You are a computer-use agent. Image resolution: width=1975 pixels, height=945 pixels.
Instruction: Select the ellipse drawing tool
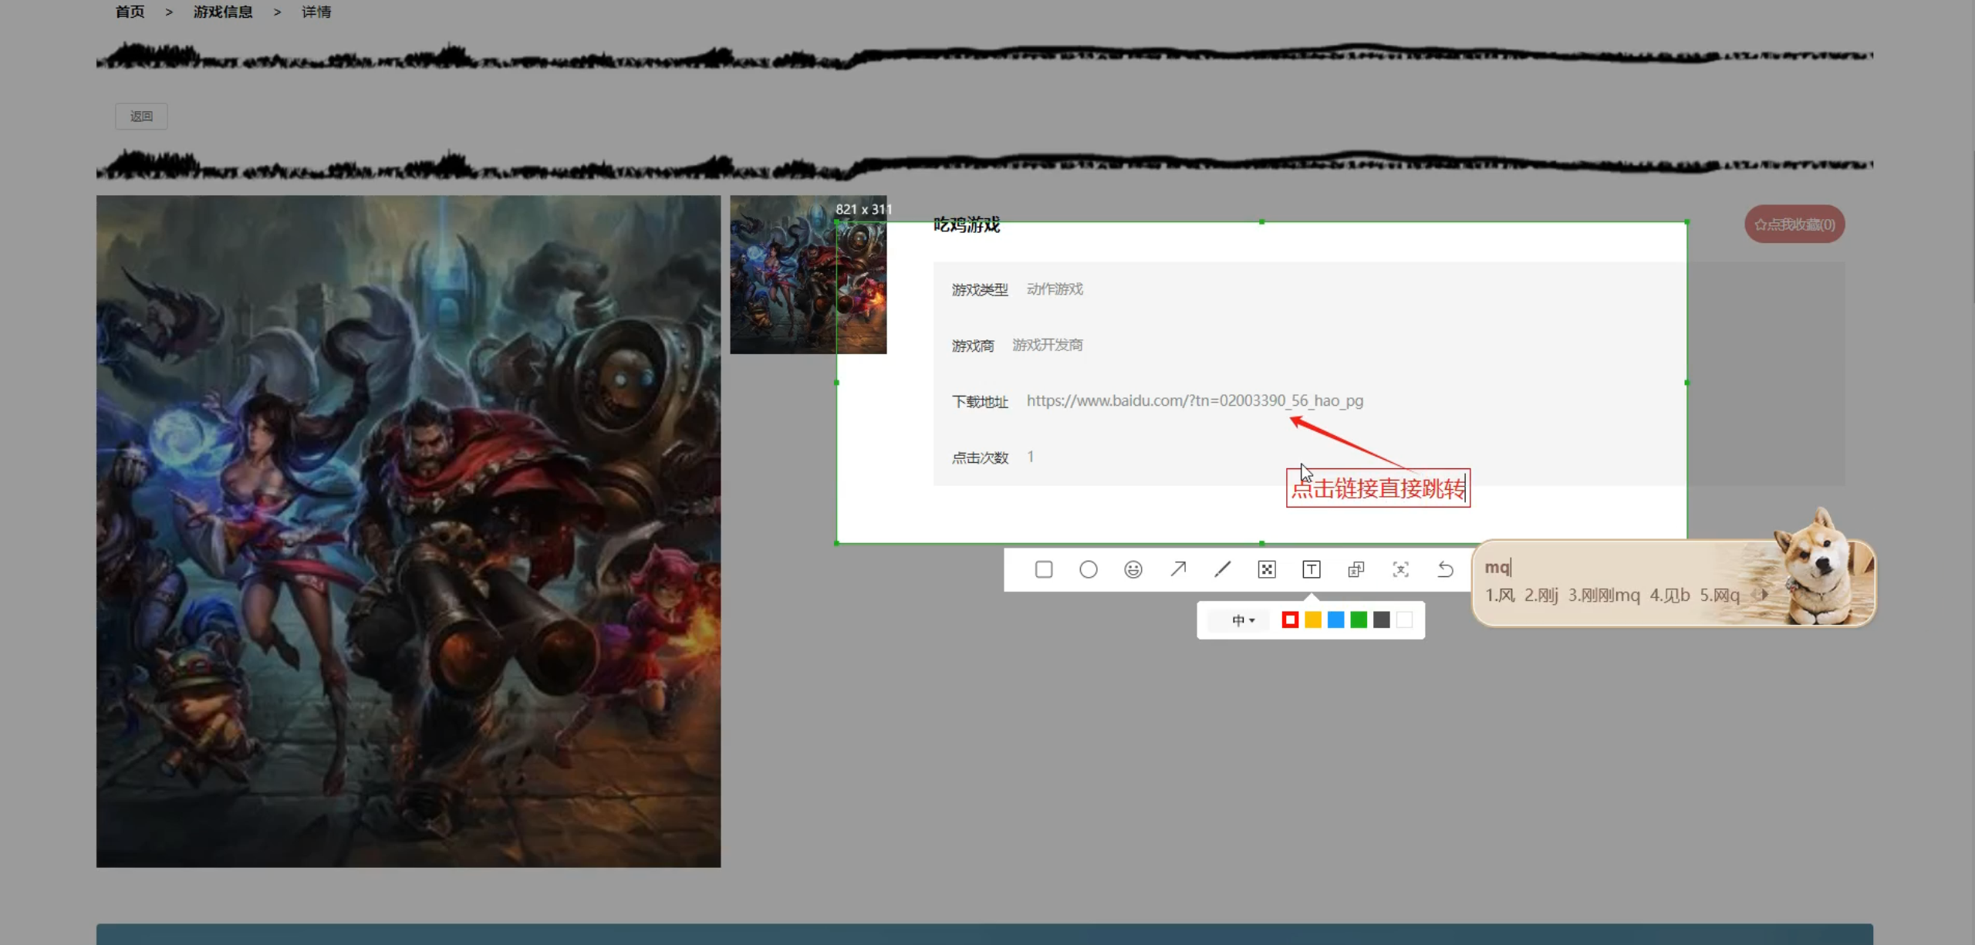pyautogui.click(x=1088, y=569)
